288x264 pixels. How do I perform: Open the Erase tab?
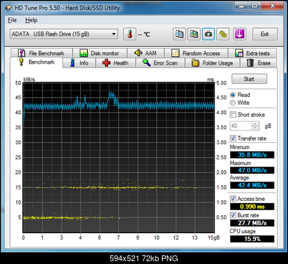click(259, 63)
